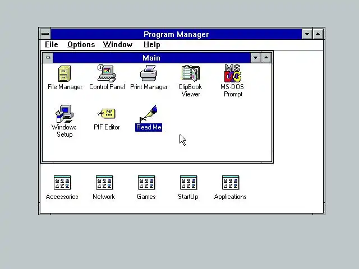Select the Control Panel icon
Screen dimensions: 359x269
tap(107, 73)
